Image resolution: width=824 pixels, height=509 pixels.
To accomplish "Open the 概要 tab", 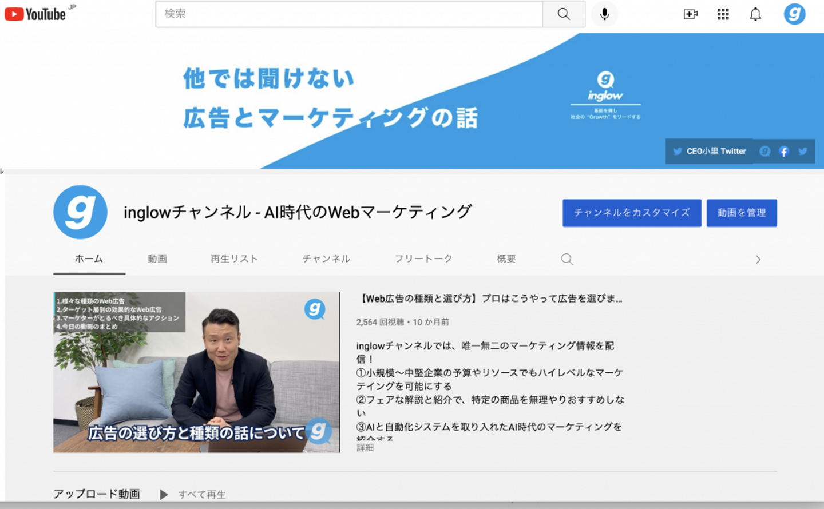I will coord(506,259).
